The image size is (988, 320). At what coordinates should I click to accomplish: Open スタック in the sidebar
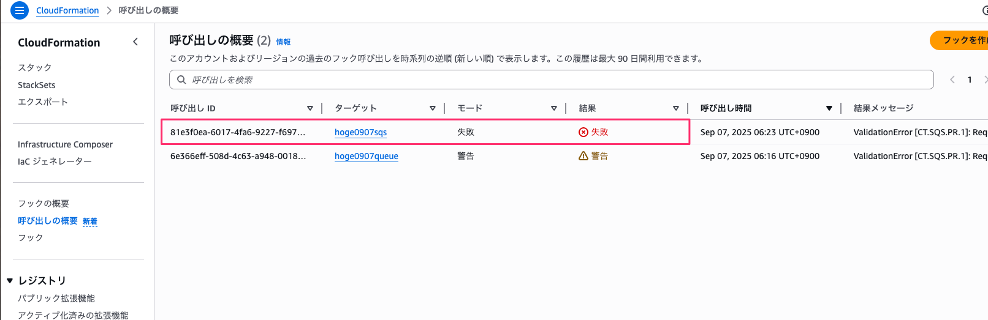(35, 67)
